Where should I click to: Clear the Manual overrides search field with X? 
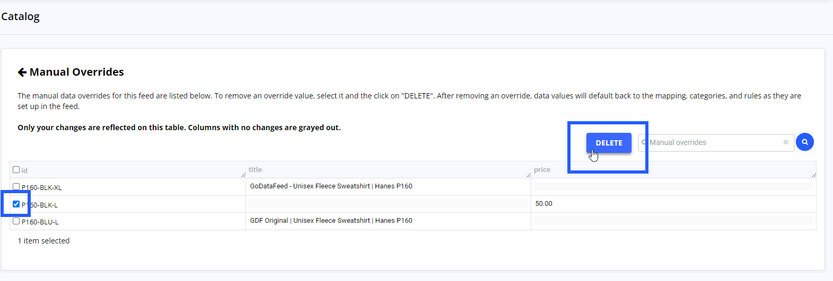(x=786, y=142)
